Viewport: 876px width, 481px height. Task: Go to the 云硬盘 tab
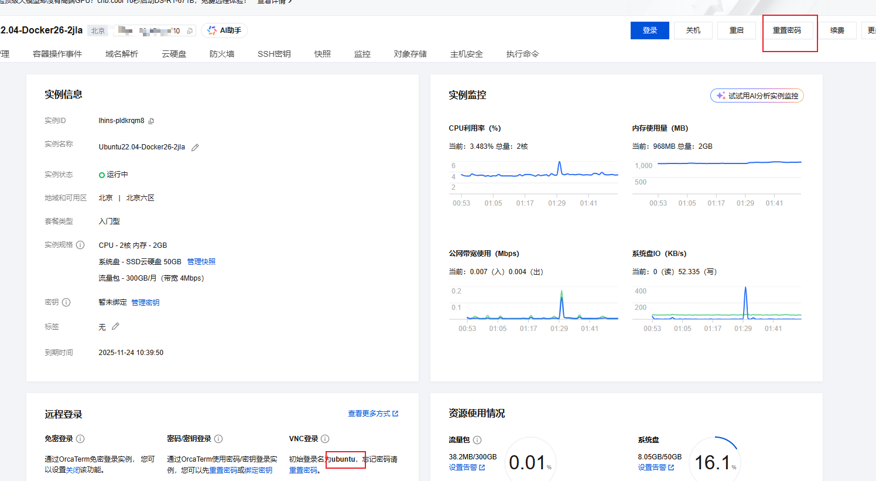click(x=174, y=54)
